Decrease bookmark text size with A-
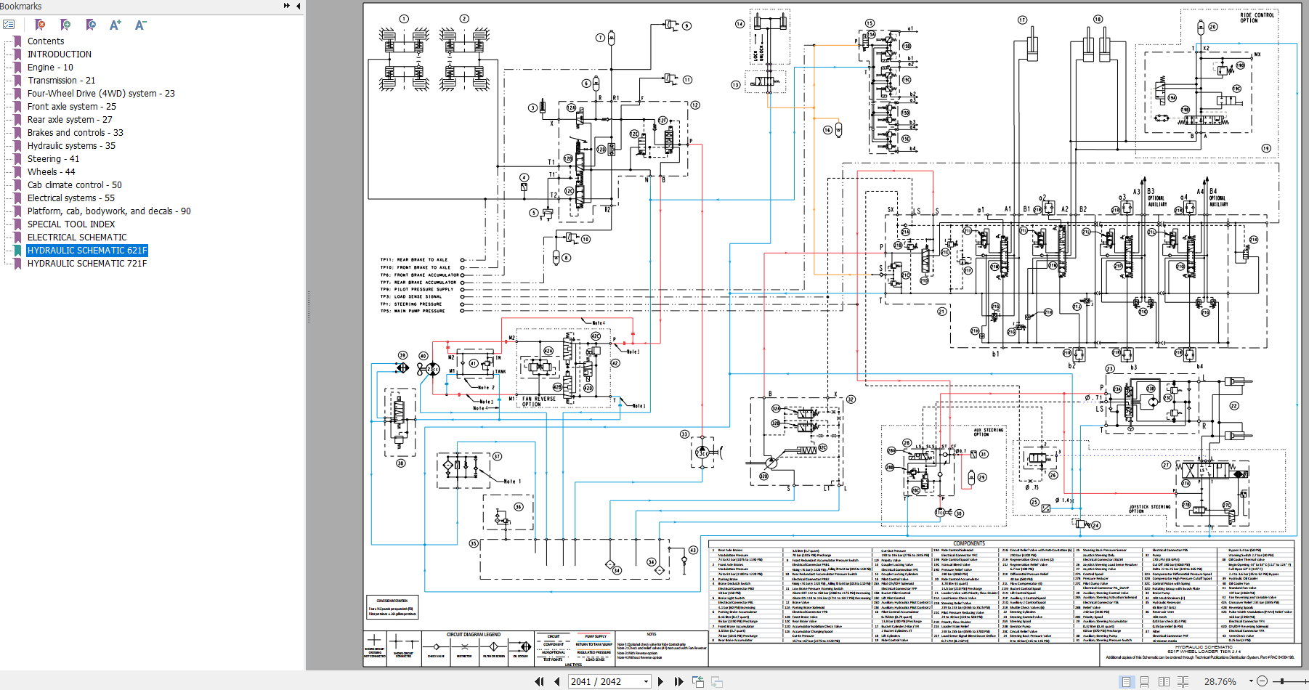This screenshot has height=690, width=1309. (141, 25)
